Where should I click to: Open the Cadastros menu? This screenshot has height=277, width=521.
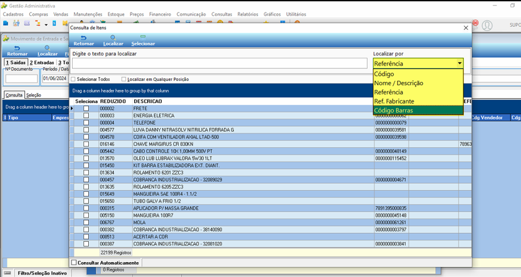coord(13,14)
